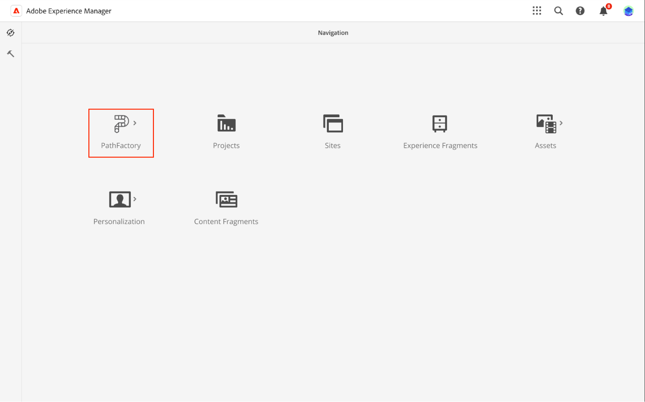Screen dimensions: 645x402
Task: Open the Projects console
Action: pos(226,132)
